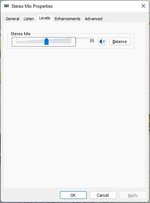Click the level value reading 55
Screen dimensions: 150x203
[92, 41]
